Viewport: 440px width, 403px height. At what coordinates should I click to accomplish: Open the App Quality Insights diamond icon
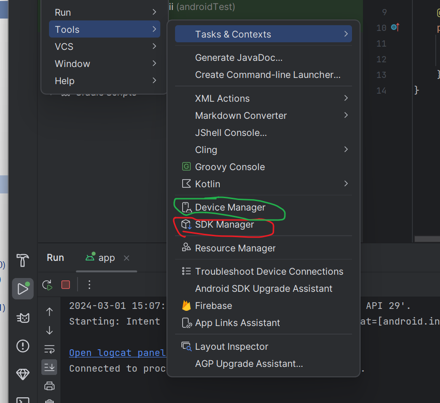(23, 374)
